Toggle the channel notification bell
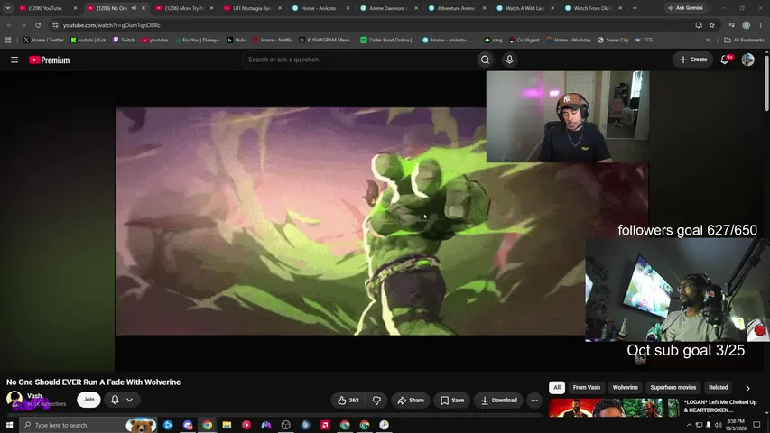770x433 pixels. 115,400
